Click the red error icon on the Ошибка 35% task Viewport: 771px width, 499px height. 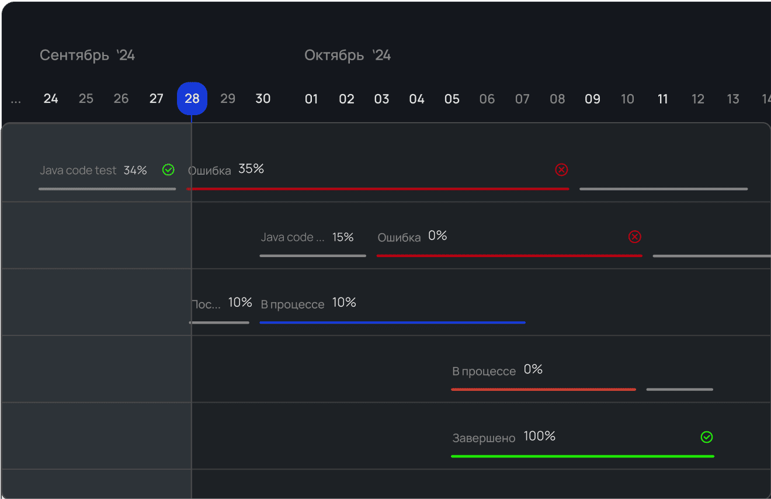tap(561, 170)
